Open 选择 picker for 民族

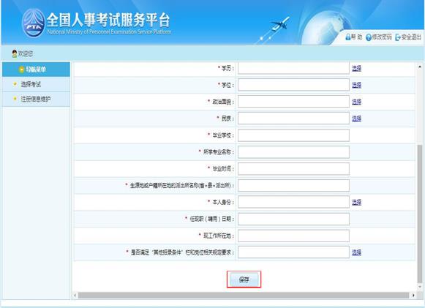pyautogui.click(x=356, y=119)
